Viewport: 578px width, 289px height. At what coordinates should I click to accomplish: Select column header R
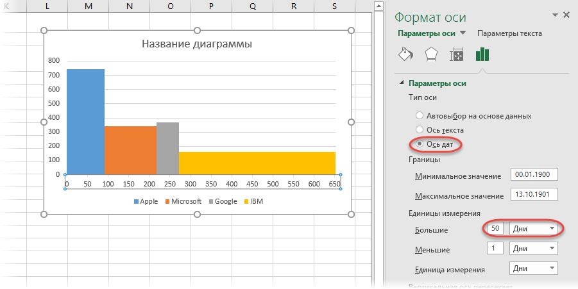pos(293,6)
